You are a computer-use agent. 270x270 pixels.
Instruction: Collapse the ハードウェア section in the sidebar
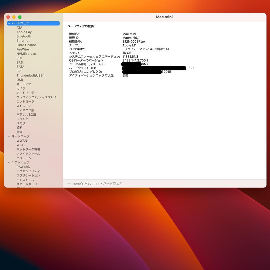(x=9, y=23)
